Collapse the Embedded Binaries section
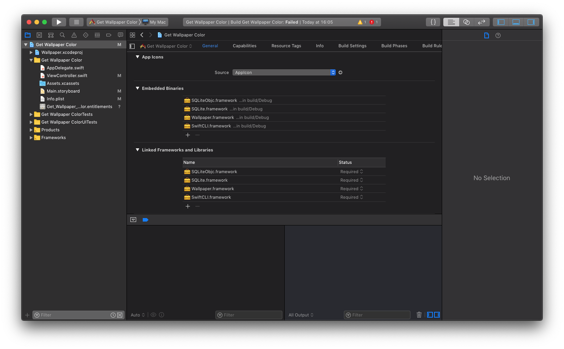564x349 pixels. tap(137, 88)
